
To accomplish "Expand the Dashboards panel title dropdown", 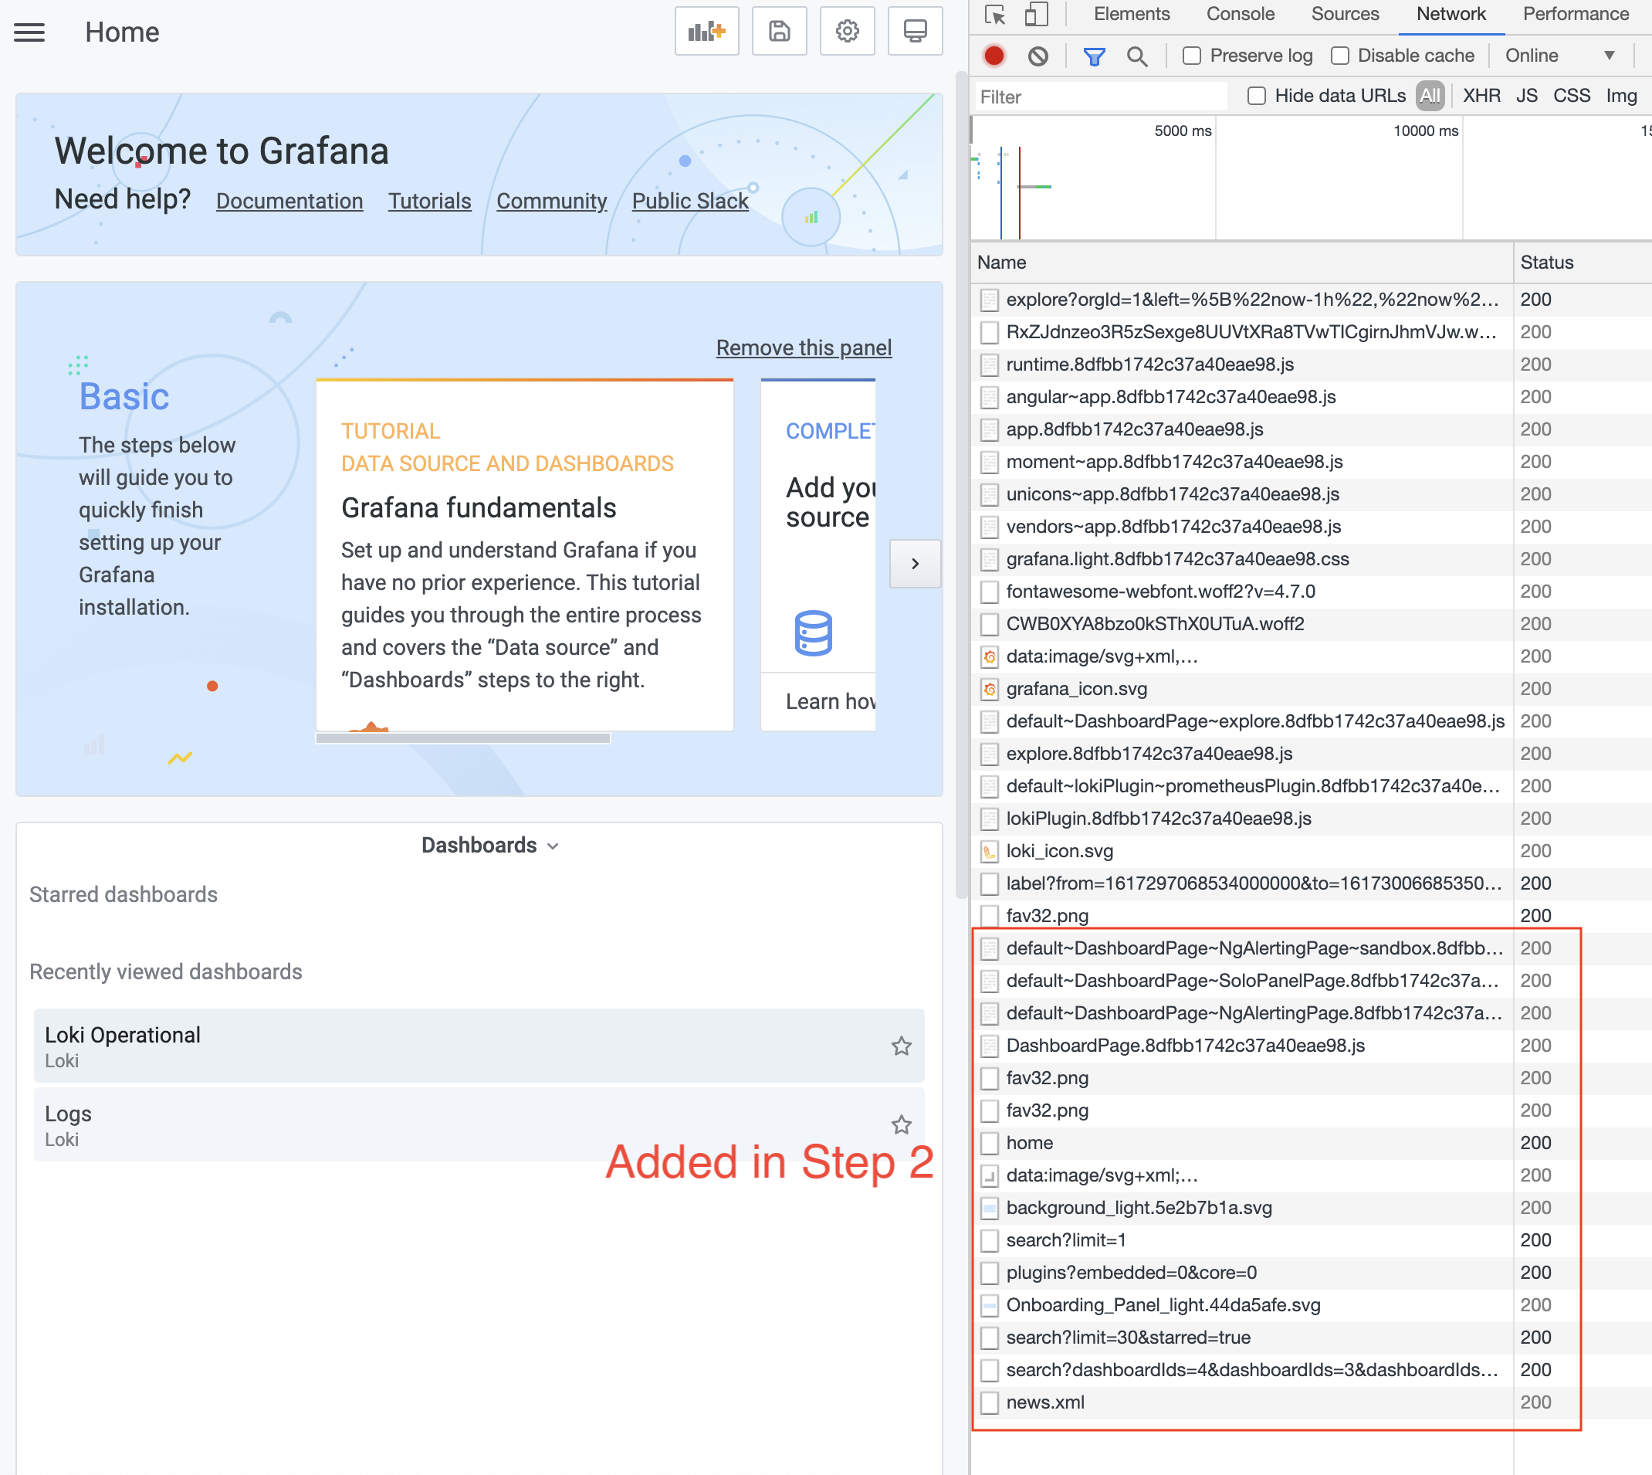I will (490, 846).
